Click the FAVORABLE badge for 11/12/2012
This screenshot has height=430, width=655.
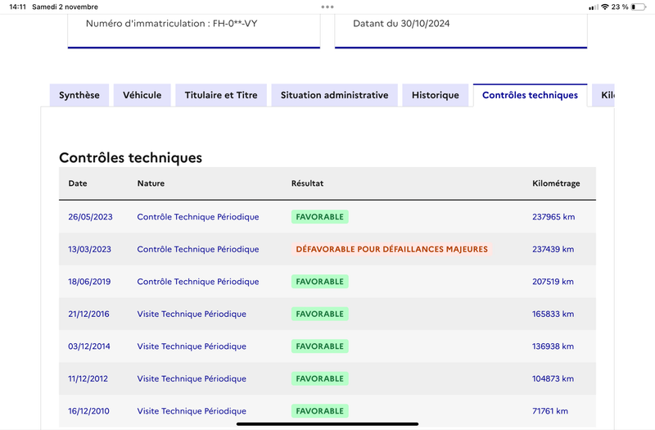320,378
